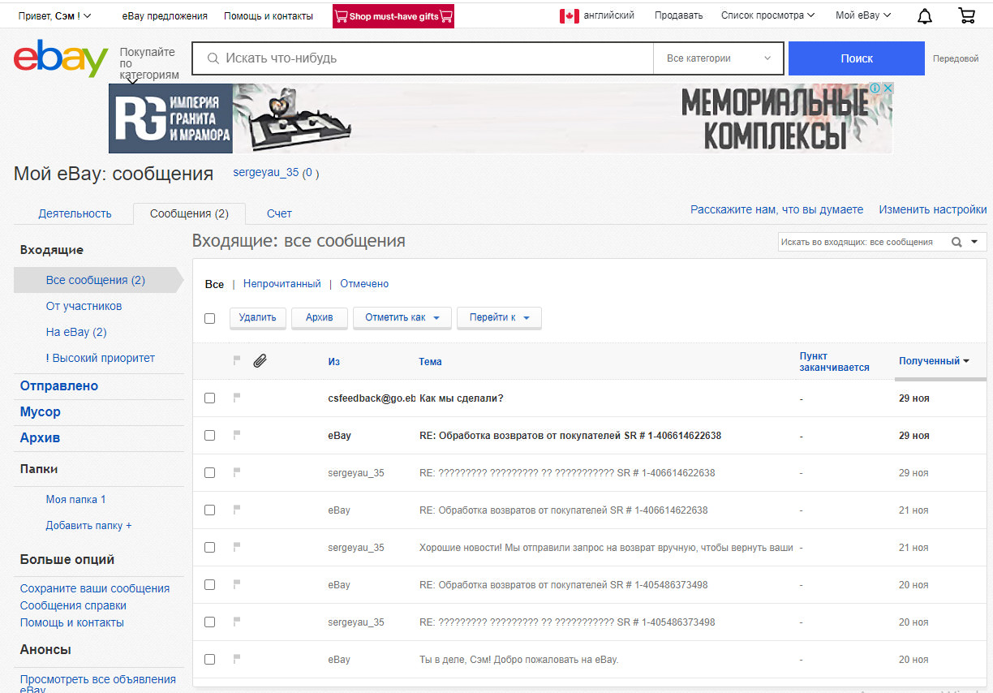Flag the Хорошие новости message

(237, 547)
